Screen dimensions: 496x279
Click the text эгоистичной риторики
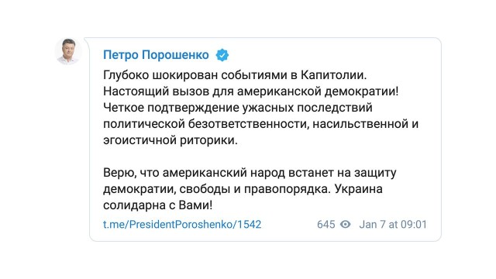coord(170,140)
